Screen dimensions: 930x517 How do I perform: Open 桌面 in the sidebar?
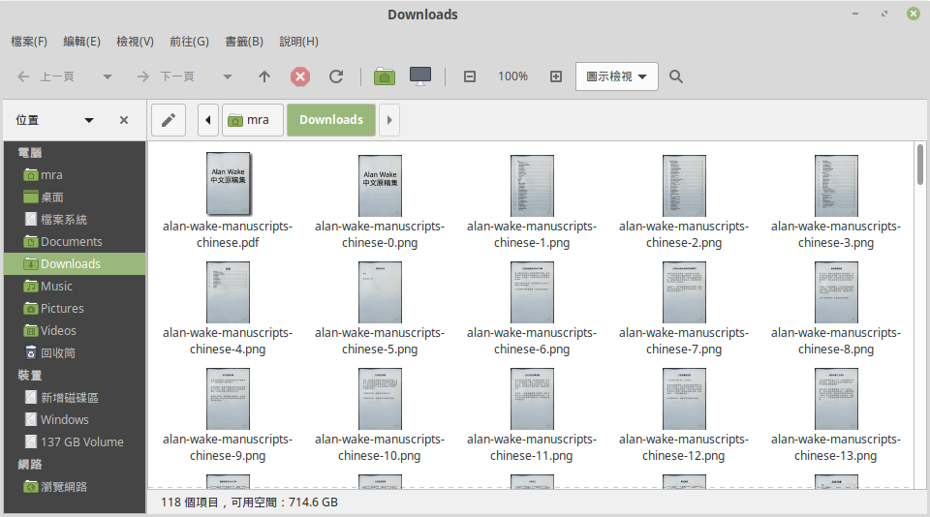pyautogui.click(x=75, y=198)
